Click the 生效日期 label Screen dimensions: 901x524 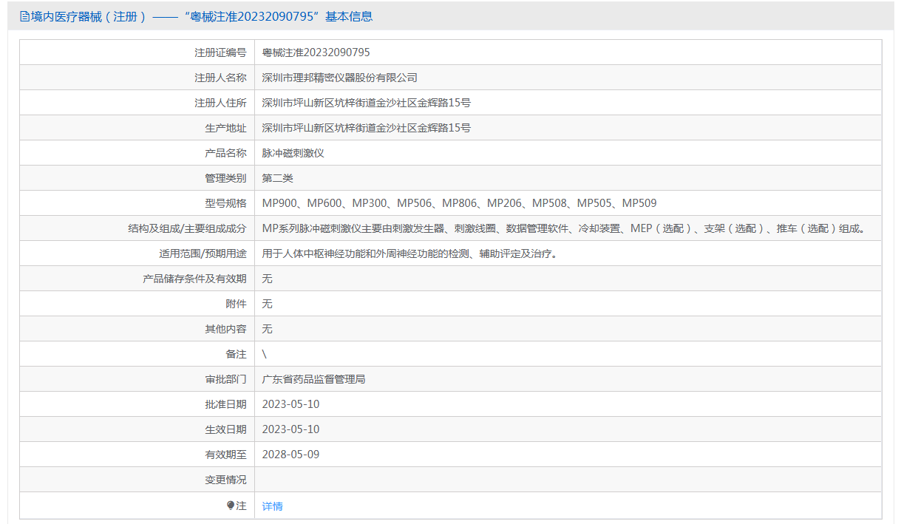point(225,429)
